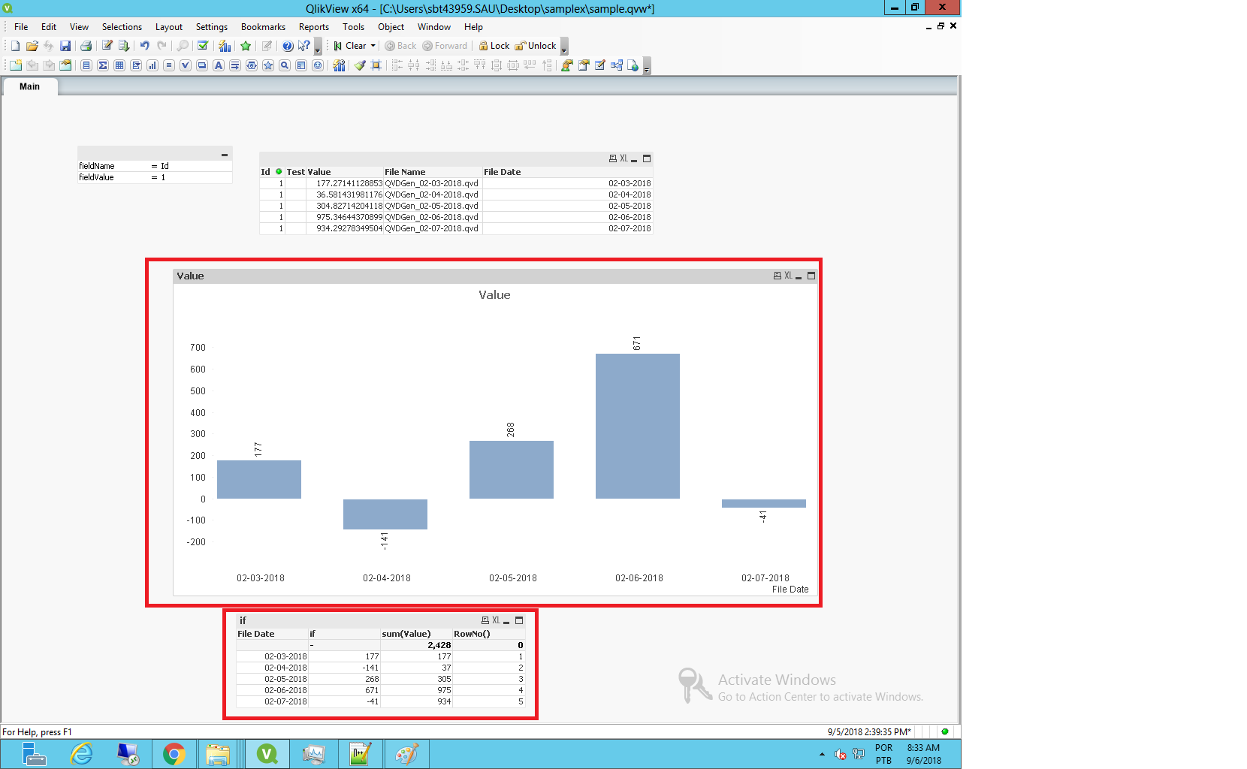Export the top table box to Excel
Image resolution: width=1247 pixels, height=769 pixels.
623,158
